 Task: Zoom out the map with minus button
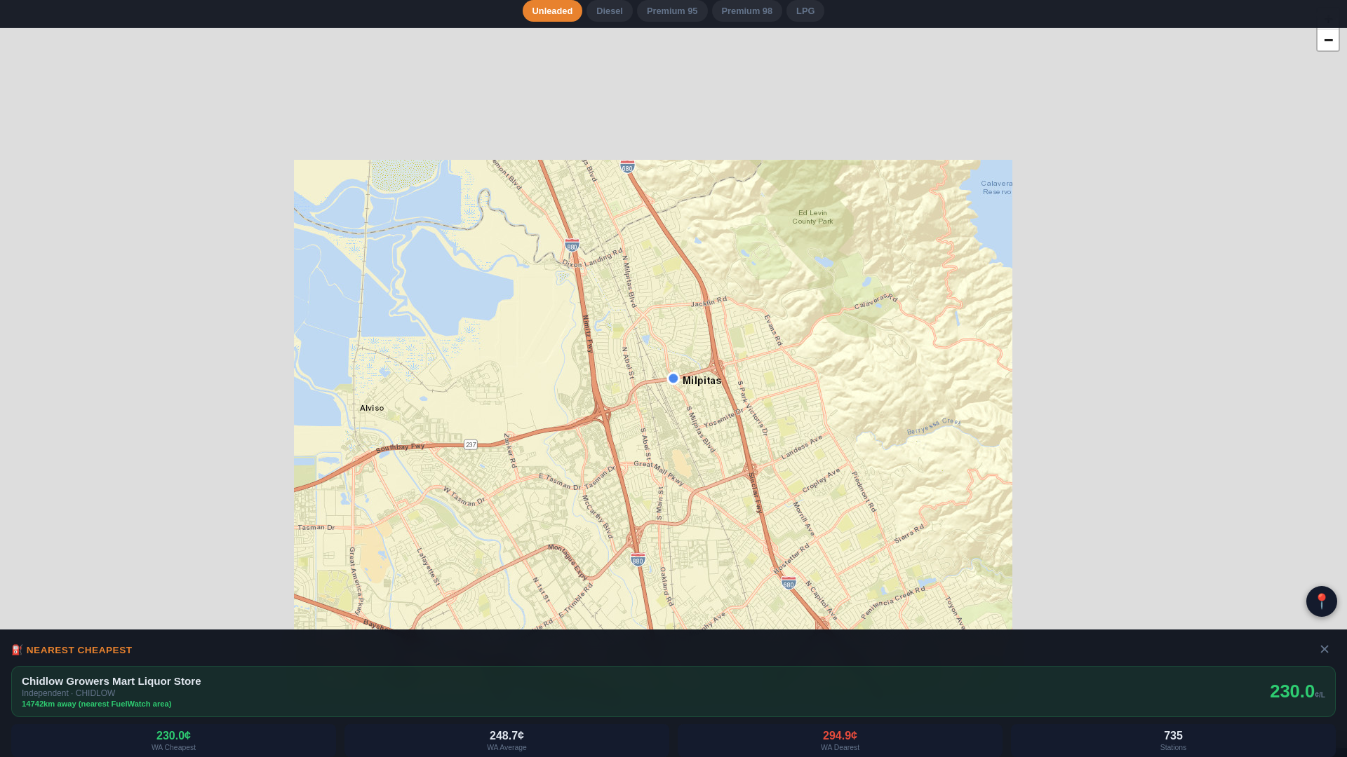1328,40
